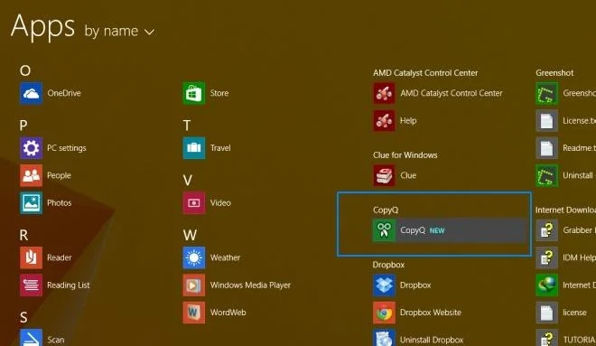Launch the Store app
Image resolution: width=596 pixels, height=346 pixels.
(x=206, y=93)
